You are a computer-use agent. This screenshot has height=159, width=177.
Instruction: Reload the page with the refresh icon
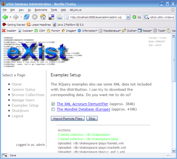(x=27, y=17)
